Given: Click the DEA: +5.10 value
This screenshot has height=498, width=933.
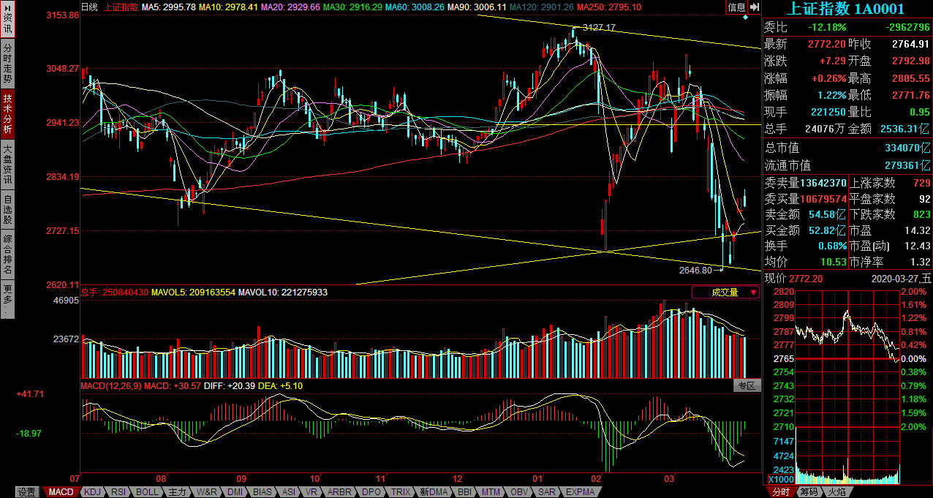Looking at the screenshot, I should [x=280, y=385].
